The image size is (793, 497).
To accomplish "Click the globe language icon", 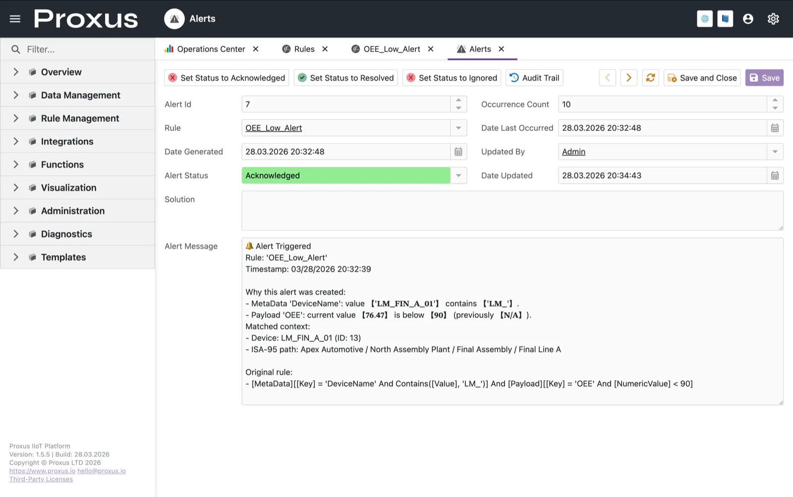I will pos(704,19).
